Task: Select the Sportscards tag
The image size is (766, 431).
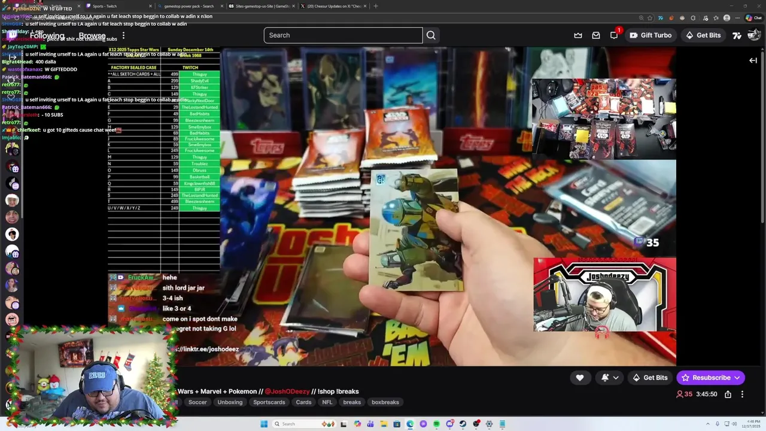Action: tap(269, 402)
